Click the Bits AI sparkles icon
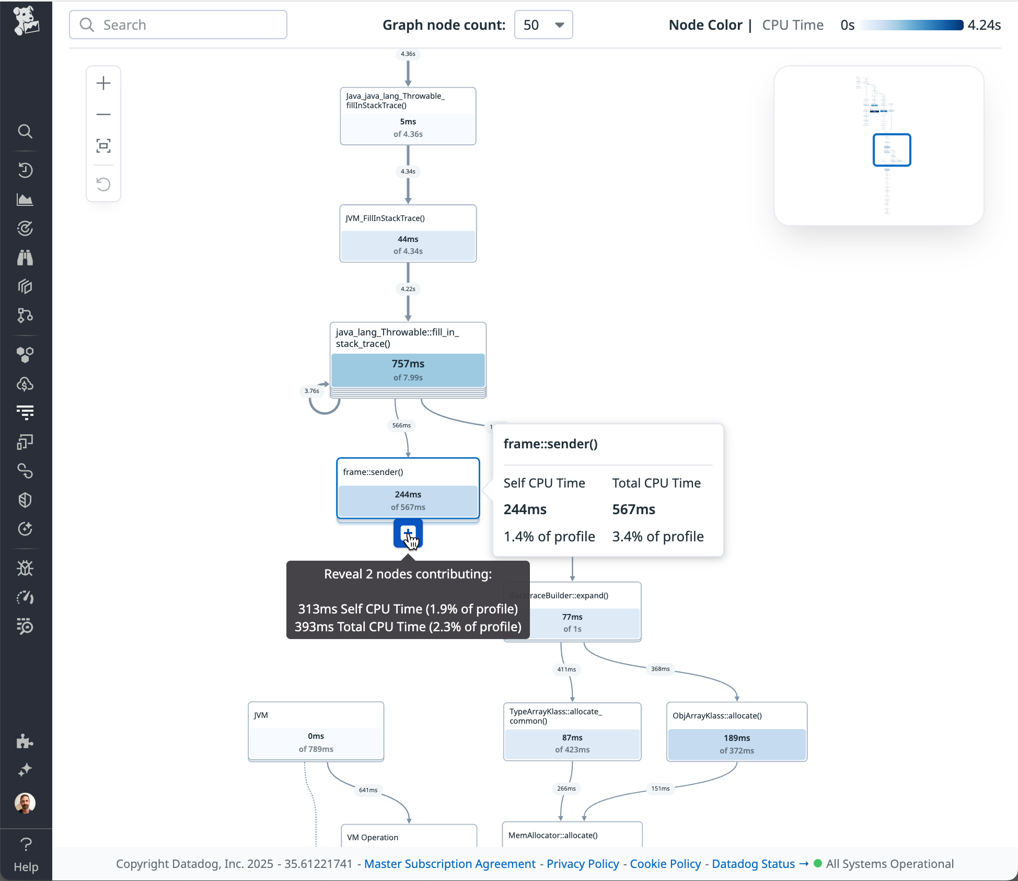 pos(26,770)
